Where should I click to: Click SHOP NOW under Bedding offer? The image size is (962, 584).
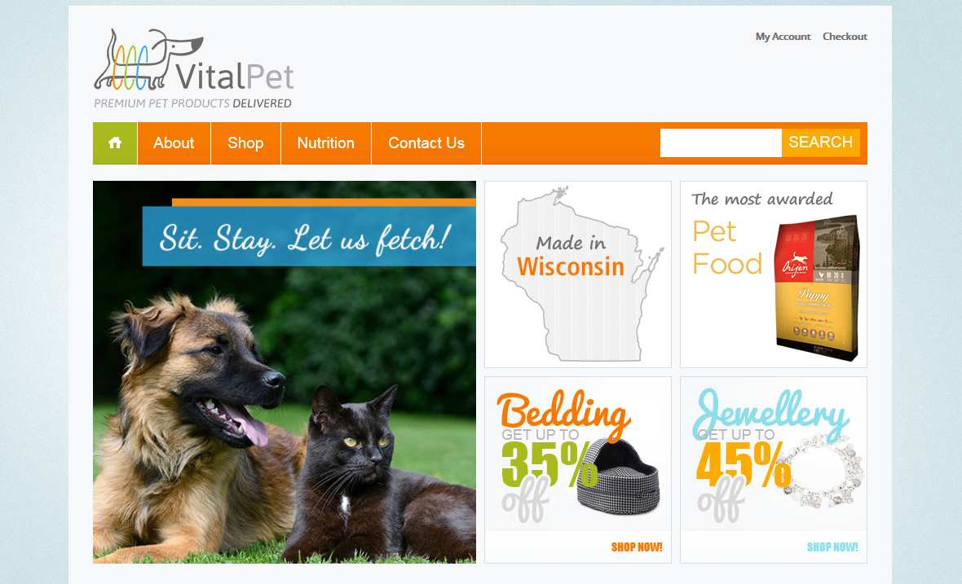[636, 547]
